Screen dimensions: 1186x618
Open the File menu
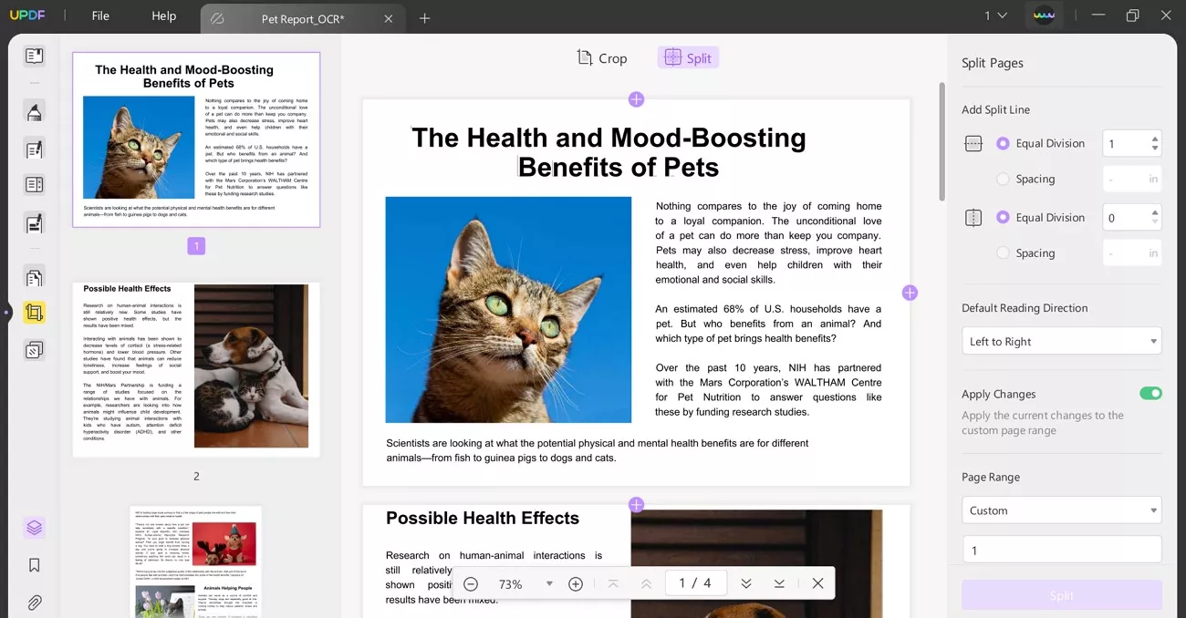click(x=100, y=15)
